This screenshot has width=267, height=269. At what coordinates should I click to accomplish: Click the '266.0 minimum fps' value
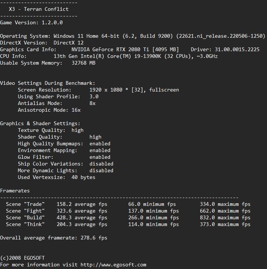[x=154, y=218]
